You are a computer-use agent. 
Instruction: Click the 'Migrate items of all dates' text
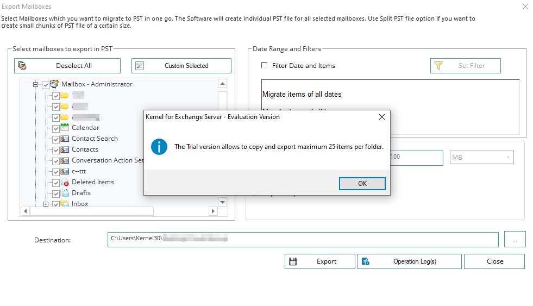point(302,94)
